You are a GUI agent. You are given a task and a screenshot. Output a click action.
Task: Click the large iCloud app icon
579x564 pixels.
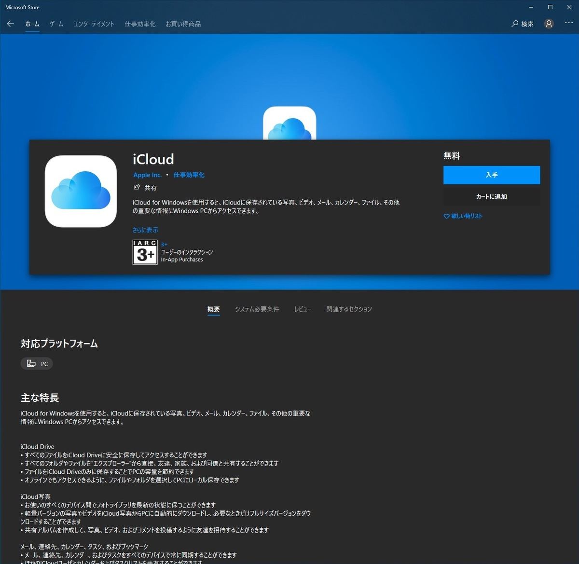coord(81,191)
